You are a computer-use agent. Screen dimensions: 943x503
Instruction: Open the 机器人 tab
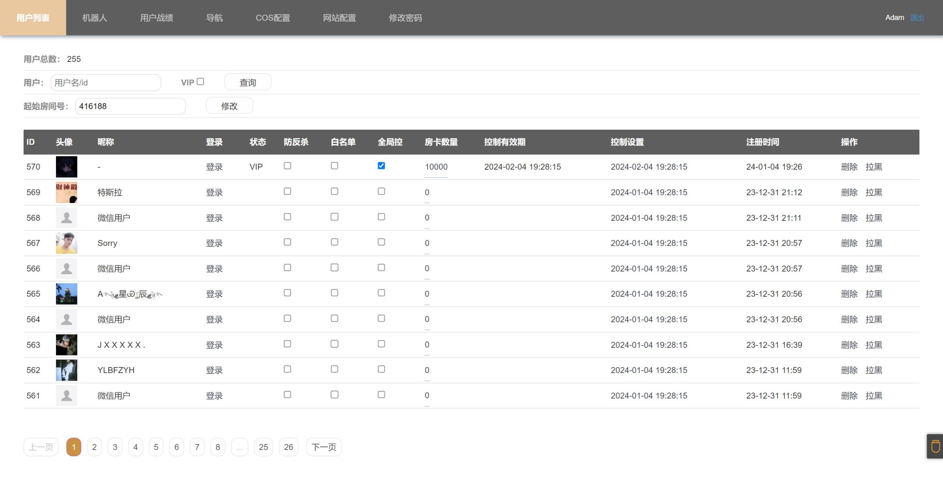click(x=95, y=18)
